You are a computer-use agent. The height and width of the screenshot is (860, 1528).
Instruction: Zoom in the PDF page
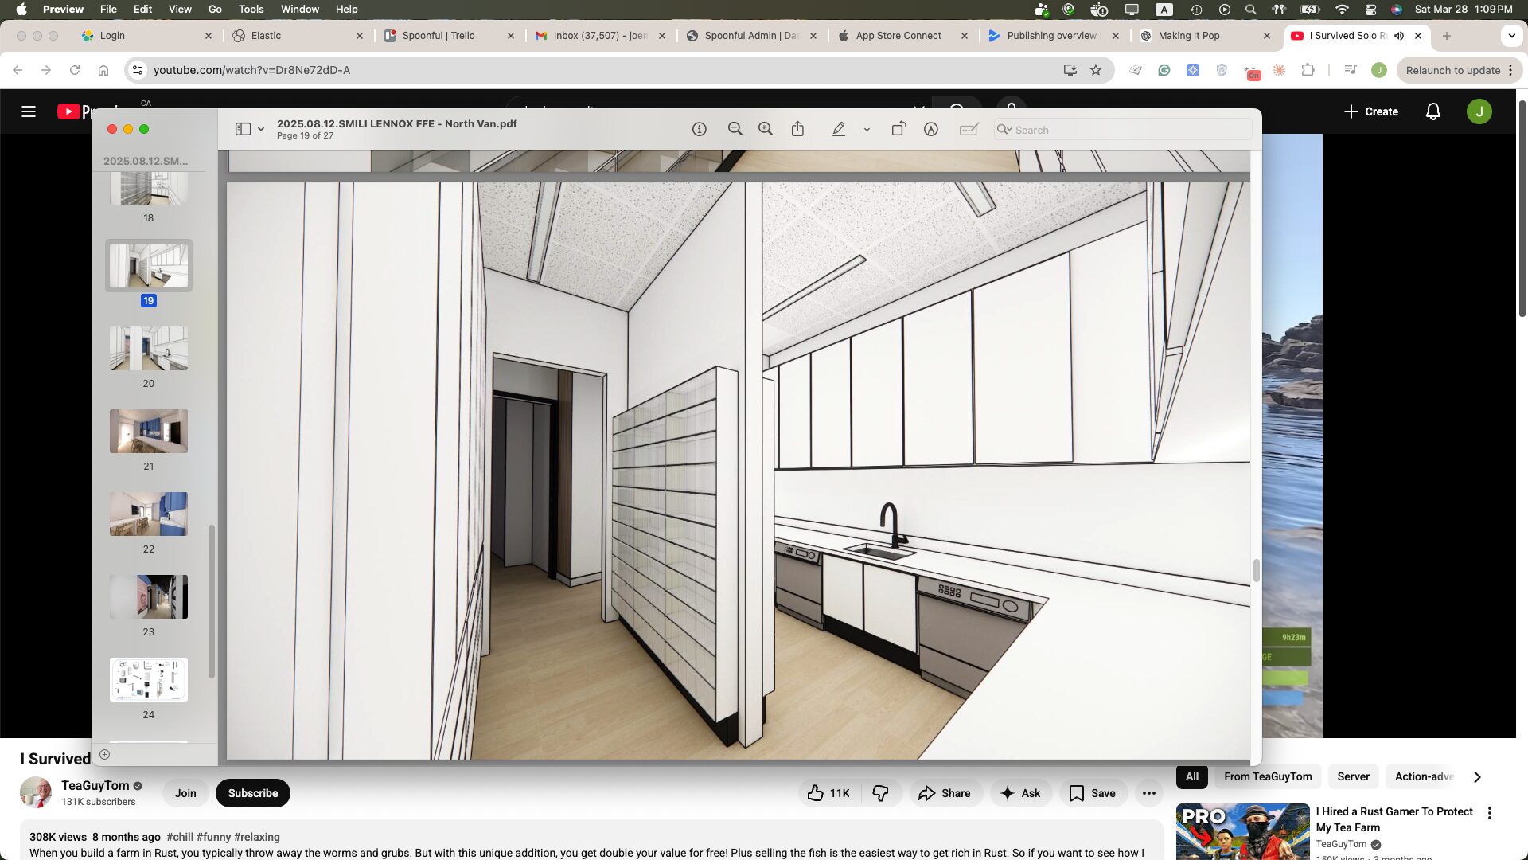pyautogui.click(x=766, y=129)
